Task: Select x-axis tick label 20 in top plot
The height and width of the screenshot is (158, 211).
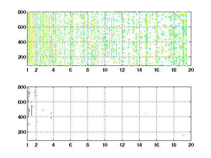Action: tap(191, 70)
